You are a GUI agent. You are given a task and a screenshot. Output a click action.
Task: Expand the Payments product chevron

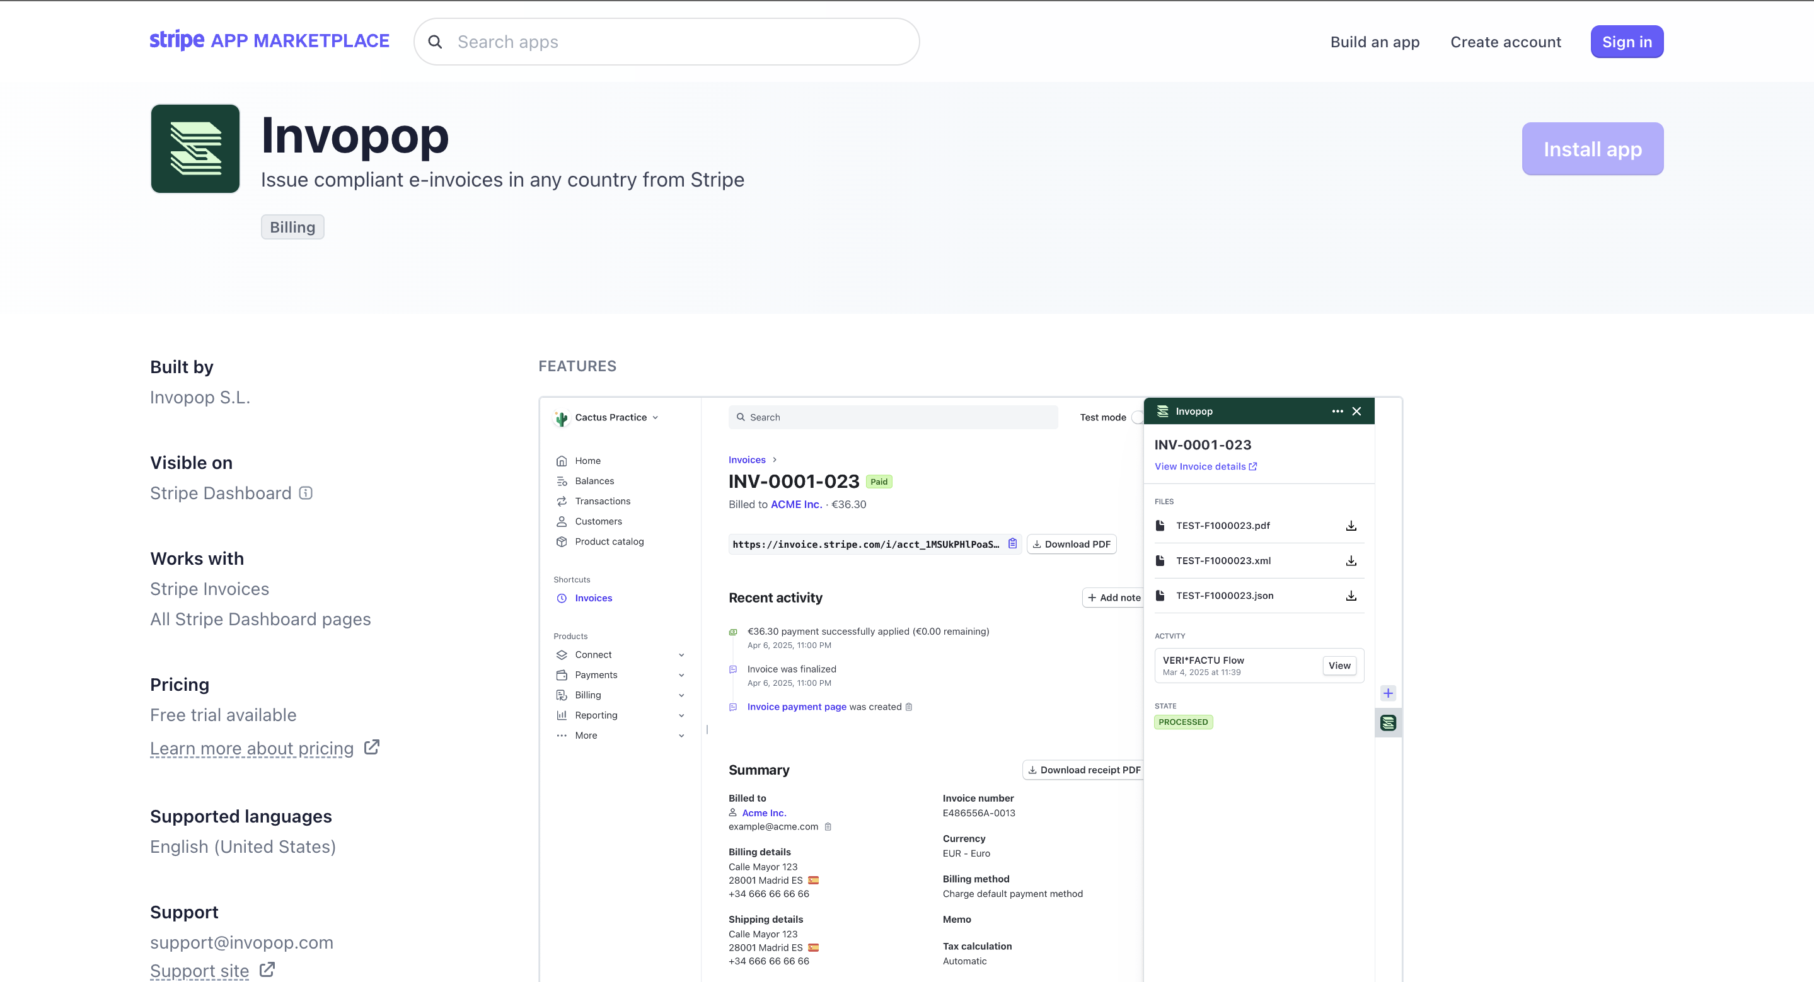[681, 675]
